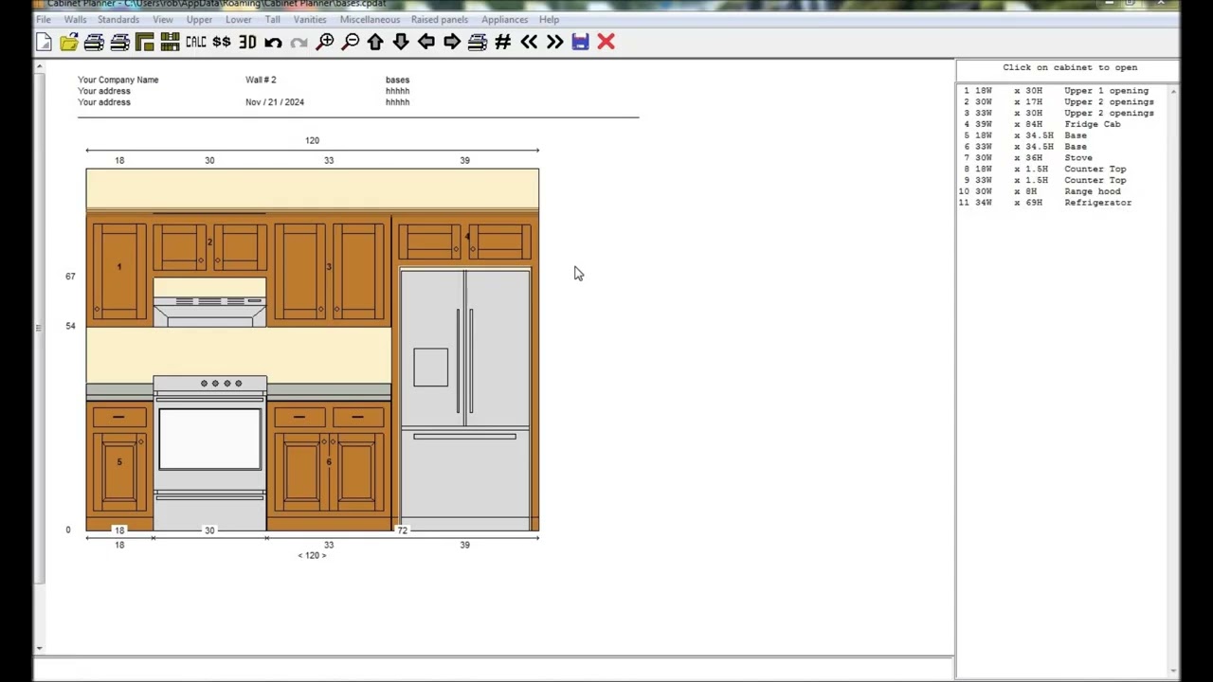Open the 3D view icon

point(247,41)
